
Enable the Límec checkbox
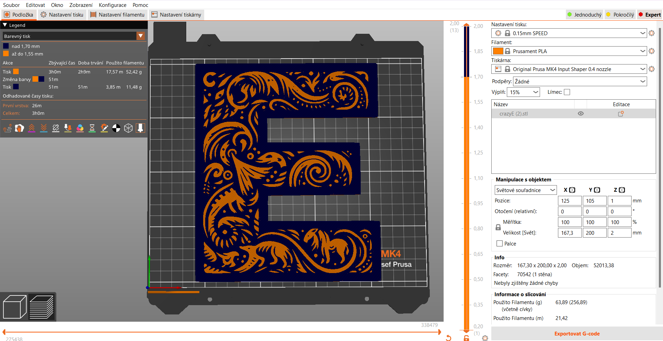tap(567, 92)
